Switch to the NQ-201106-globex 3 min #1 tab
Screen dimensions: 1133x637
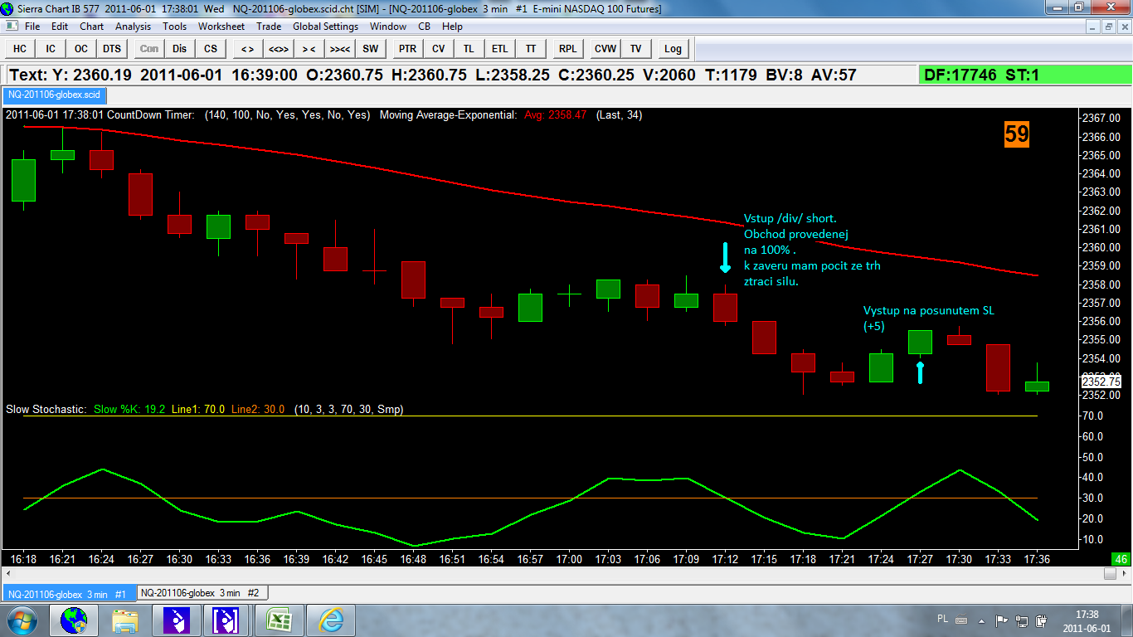tap(68, 594)
